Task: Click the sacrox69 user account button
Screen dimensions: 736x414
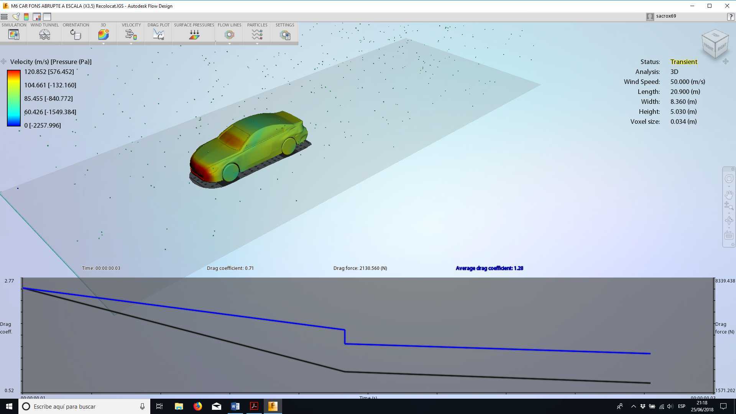Action: click(661, 16)
